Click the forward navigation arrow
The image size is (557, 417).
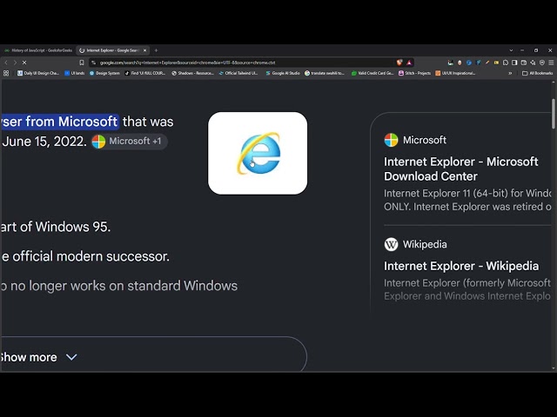pos(15,63)
